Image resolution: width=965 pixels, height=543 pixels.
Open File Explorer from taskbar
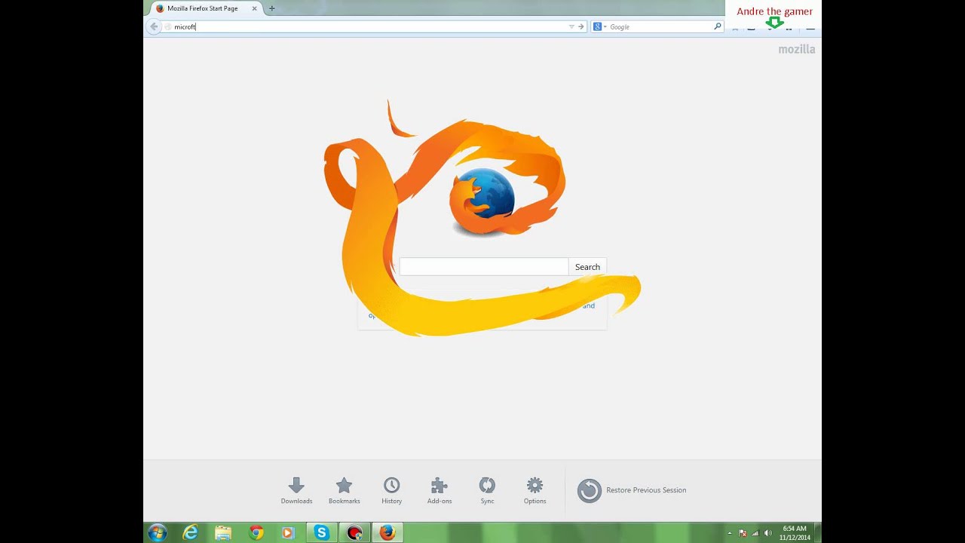pyautogui.click(x=223, y=532)
